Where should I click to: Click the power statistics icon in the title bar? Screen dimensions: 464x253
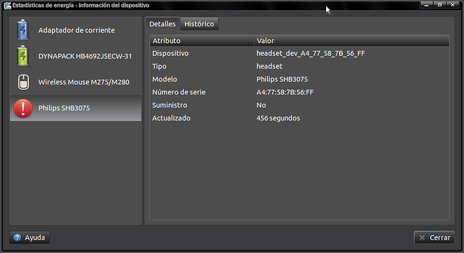click(x=7, y=5)
